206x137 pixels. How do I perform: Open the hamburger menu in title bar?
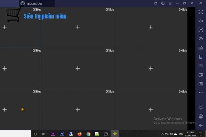coord(170,3)
